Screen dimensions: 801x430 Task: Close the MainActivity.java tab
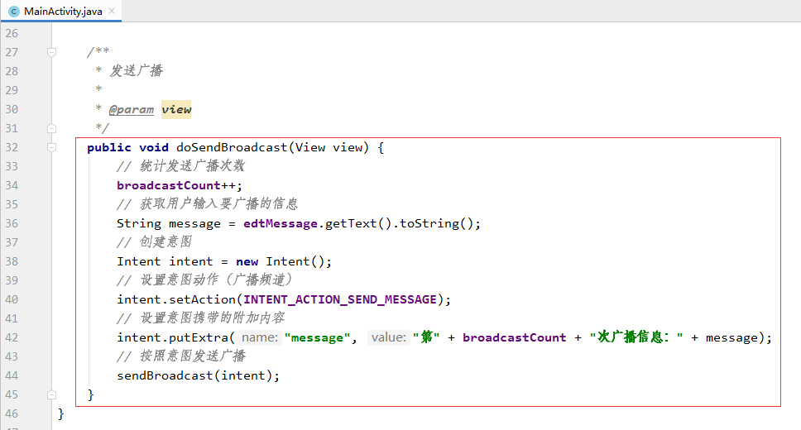tap(112, 11)
